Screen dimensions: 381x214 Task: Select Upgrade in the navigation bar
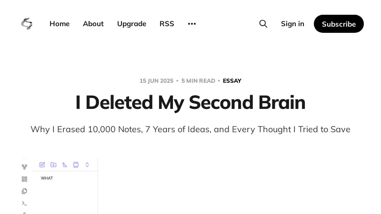tap(131, 24)
